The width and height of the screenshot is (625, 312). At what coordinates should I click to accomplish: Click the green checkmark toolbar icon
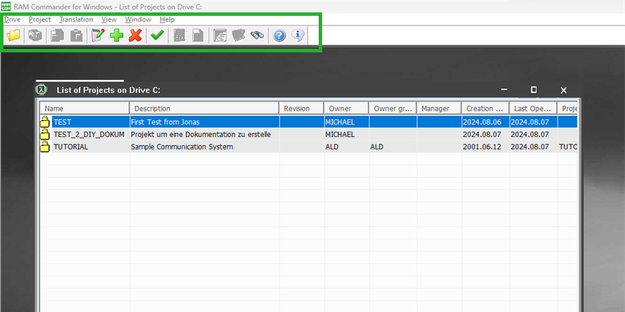coord(157,36)
